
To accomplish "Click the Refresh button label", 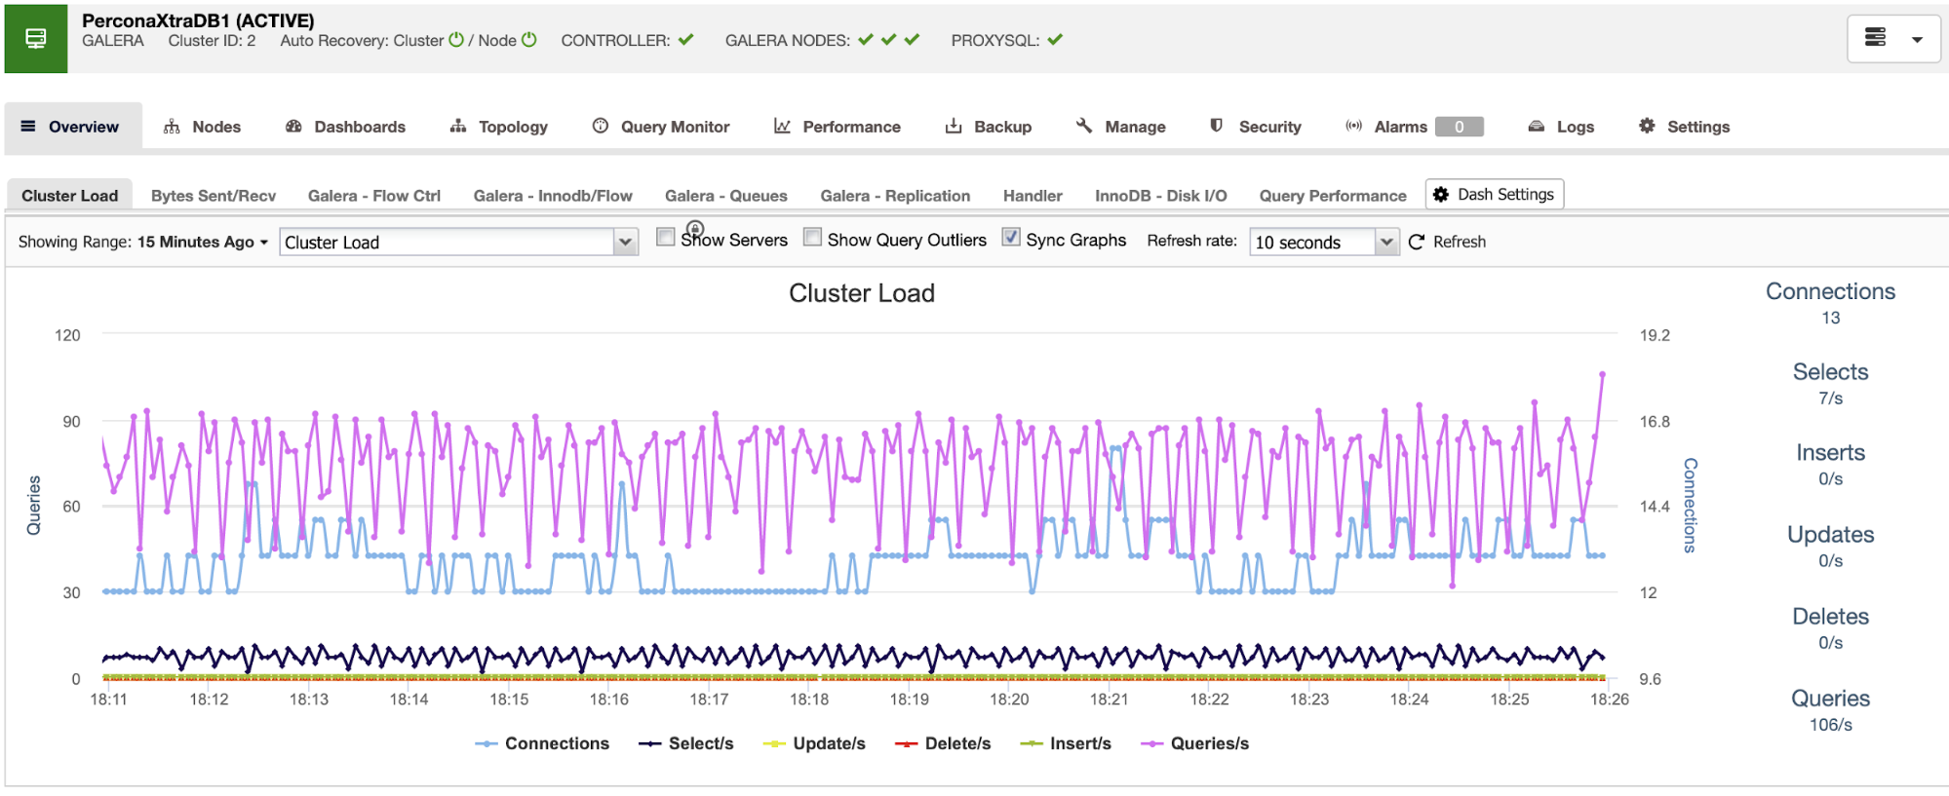I will coord(1460,242).
